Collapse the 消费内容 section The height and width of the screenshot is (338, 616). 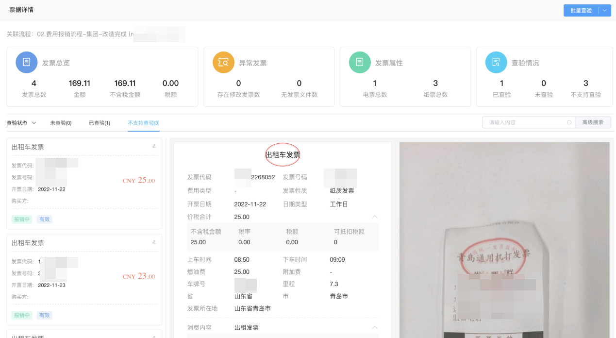tap(375, 328)
